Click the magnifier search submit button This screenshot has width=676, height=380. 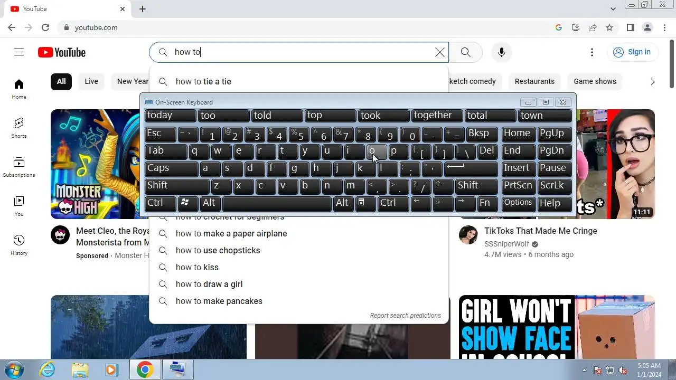(x=465, y=52)
